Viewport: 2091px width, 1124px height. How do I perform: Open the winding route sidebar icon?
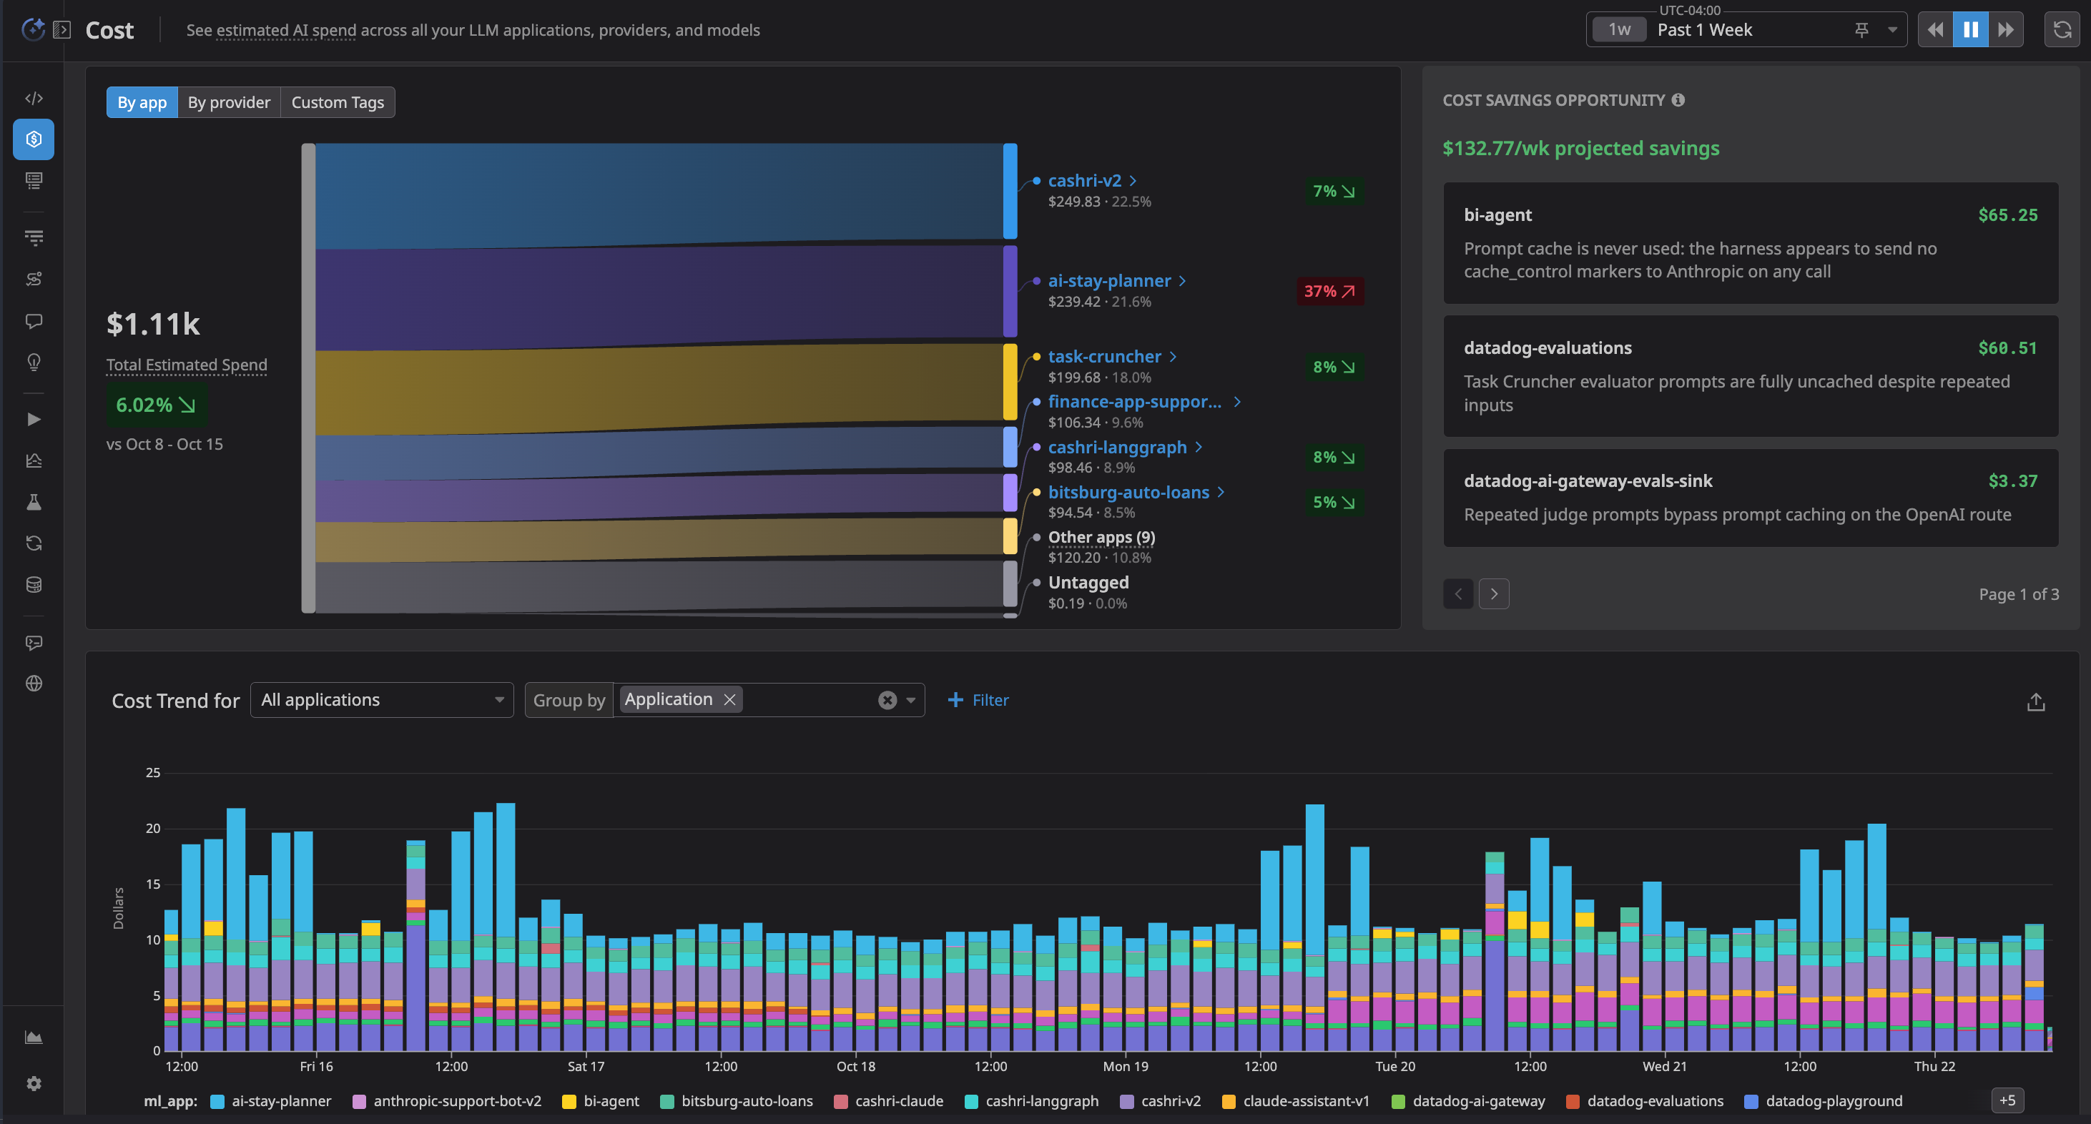[x=34, y=279]
